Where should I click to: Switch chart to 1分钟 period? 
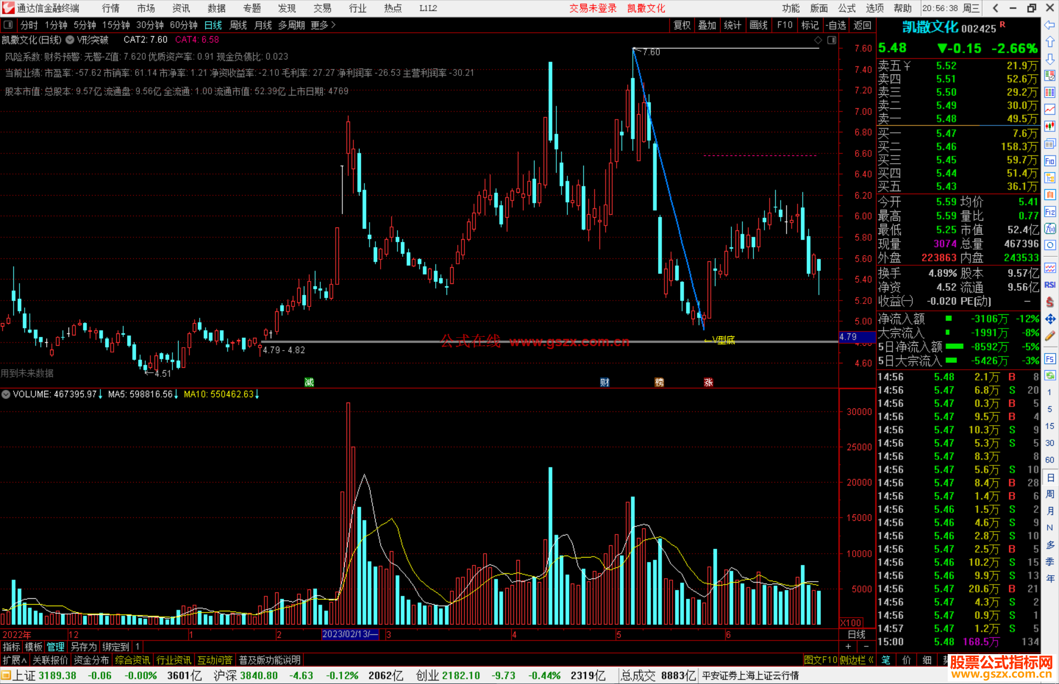click(56, 25)
